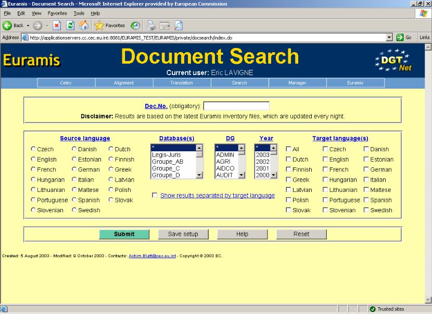Click the green Go arrow icon
The width and height of the screenshot is (432, 314).
pos(400,37)
